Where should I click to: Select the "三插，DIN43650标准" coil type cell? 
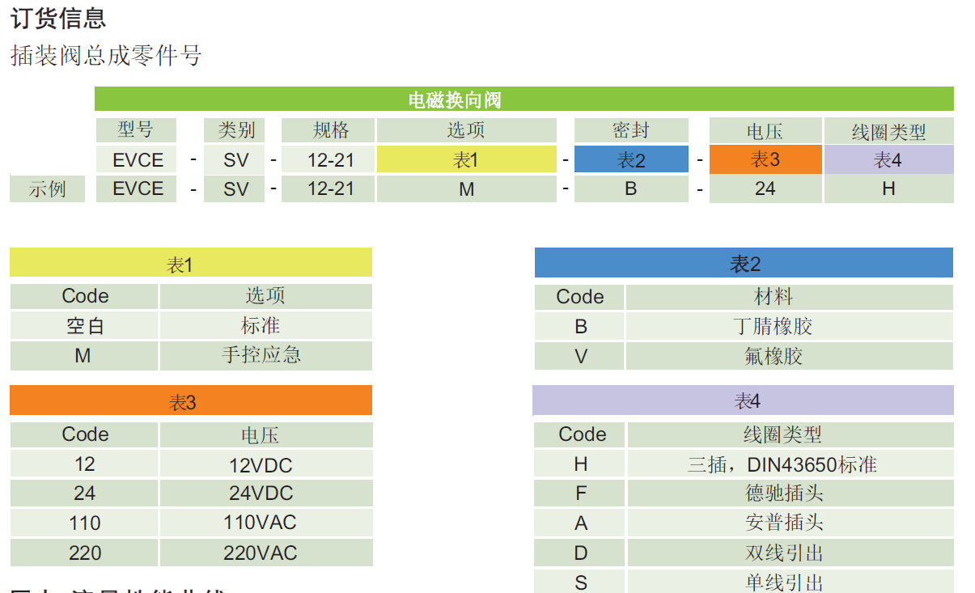pos(790,465)
